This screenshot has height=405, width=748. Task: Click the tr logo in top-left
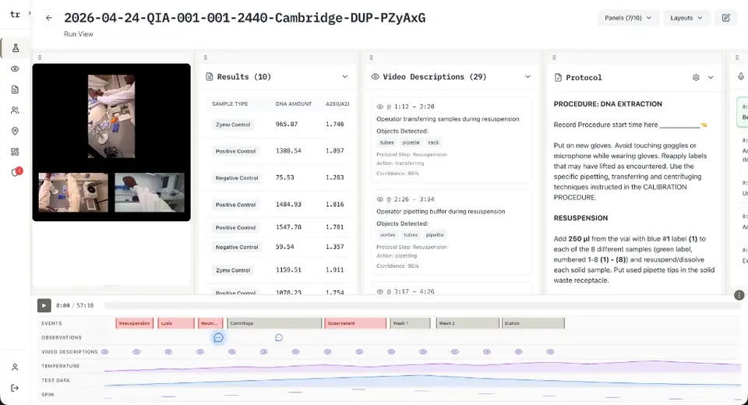[16, 14]
